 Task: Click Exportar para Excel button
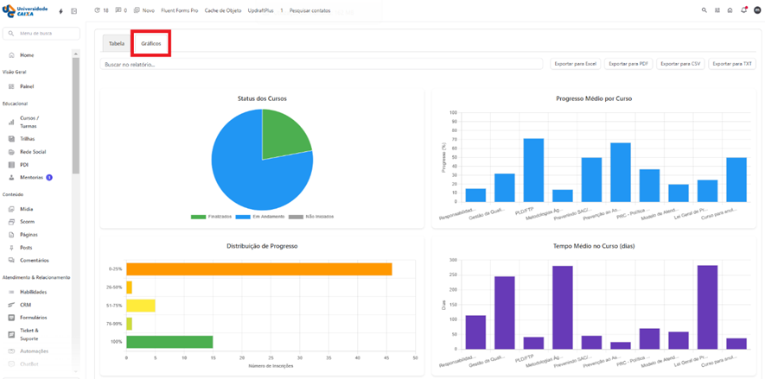(x=576, y=64)
